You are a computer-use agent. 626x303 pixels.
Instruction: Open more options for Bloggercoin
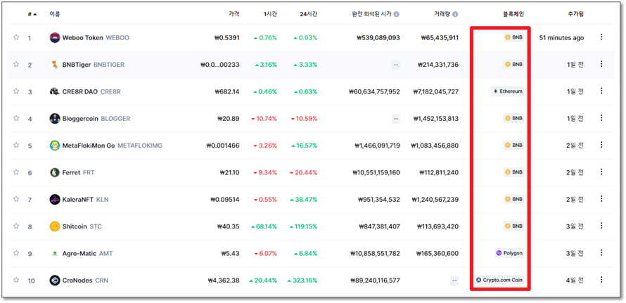click(x=601, y=118)
